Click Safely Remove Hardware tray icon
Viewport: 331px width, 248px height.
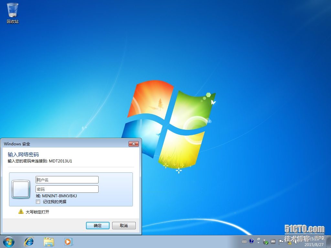click(266, 242)
